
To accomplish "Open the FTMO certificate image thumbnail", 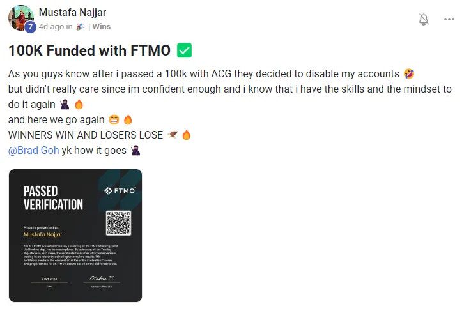I will (x=75, y=236).
